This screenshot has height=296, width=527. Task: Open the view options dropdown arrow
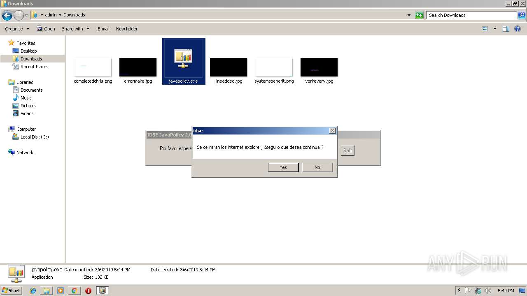[x=495, y=29]
